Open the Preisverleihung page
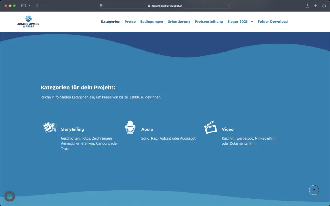 pyautogui.click(x=209, y=21)
